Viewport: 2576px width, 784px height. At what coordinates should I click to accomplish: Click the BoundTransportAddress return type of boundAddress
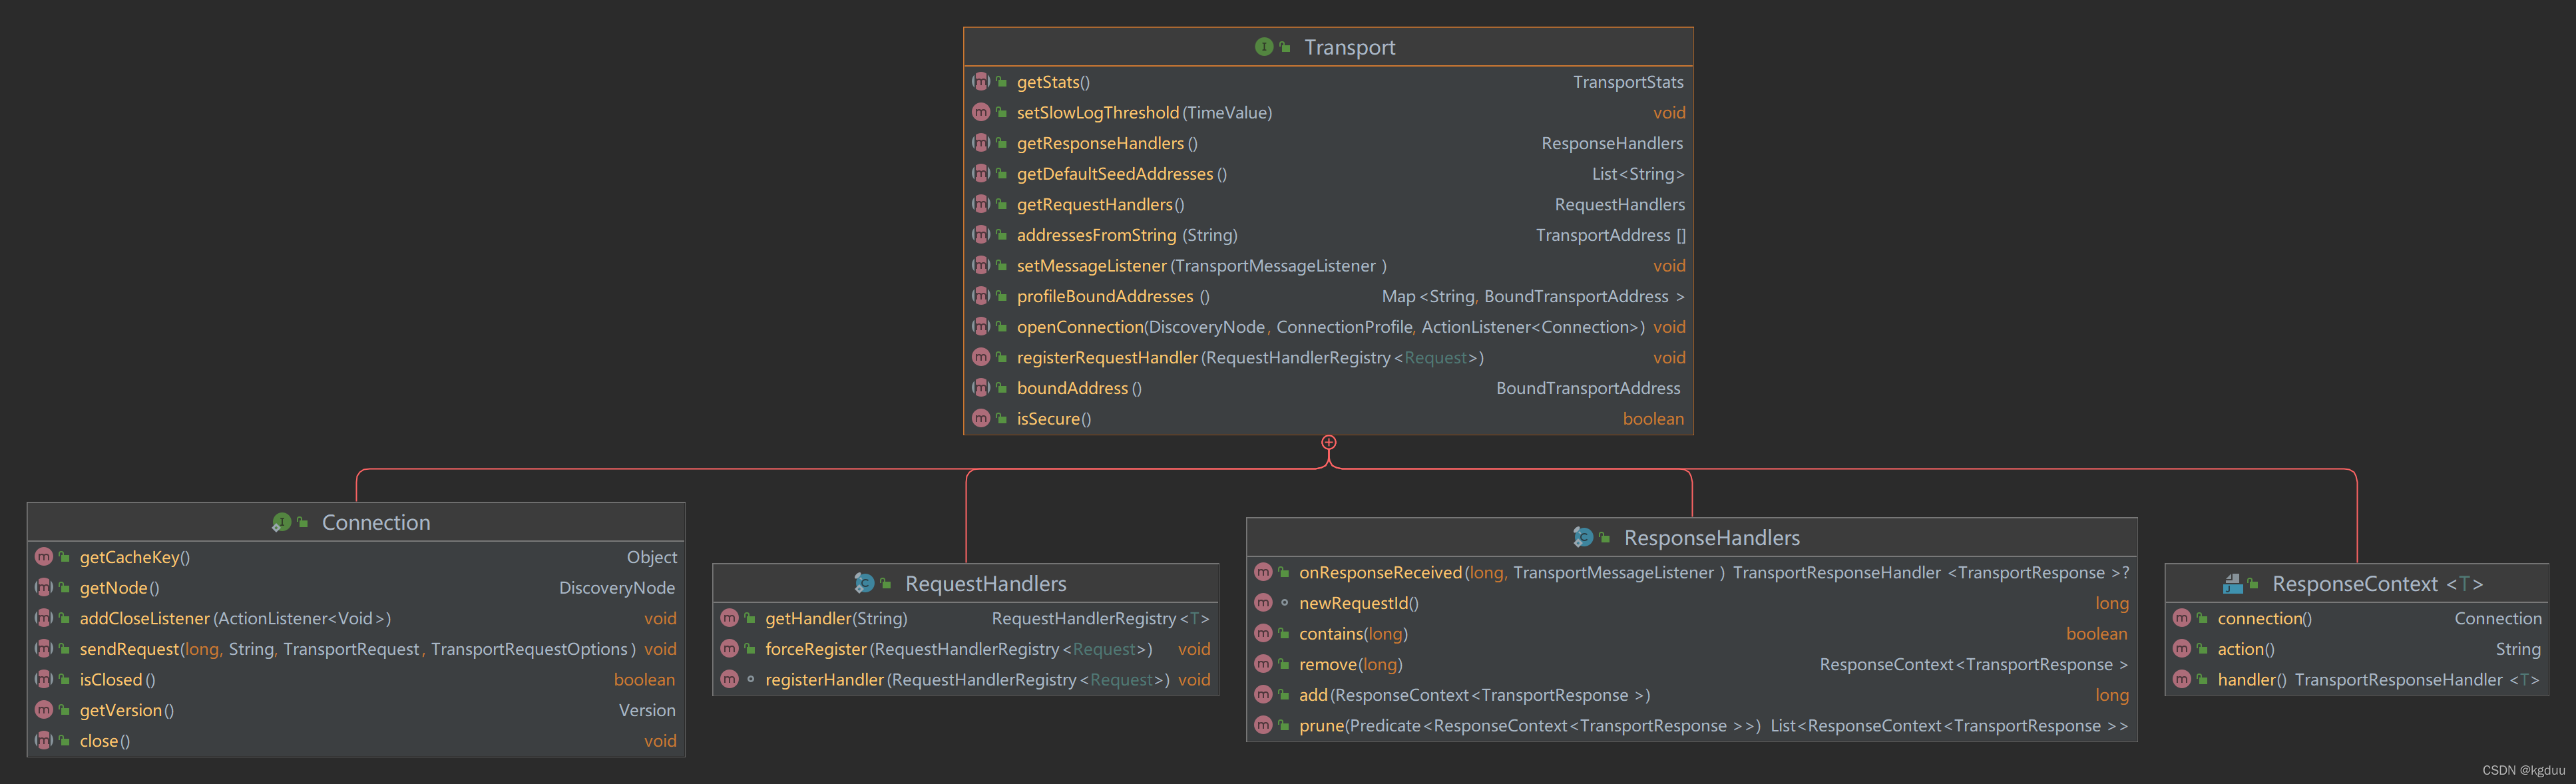1588,388
